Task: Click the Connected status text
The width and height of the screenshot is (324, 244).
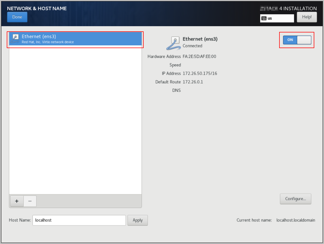Action: pos(192,46)
